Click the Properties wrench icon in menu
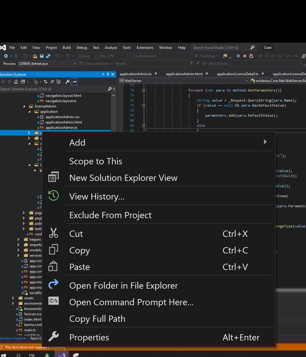This screenshot has height=357, width=306. click(54, 336)
